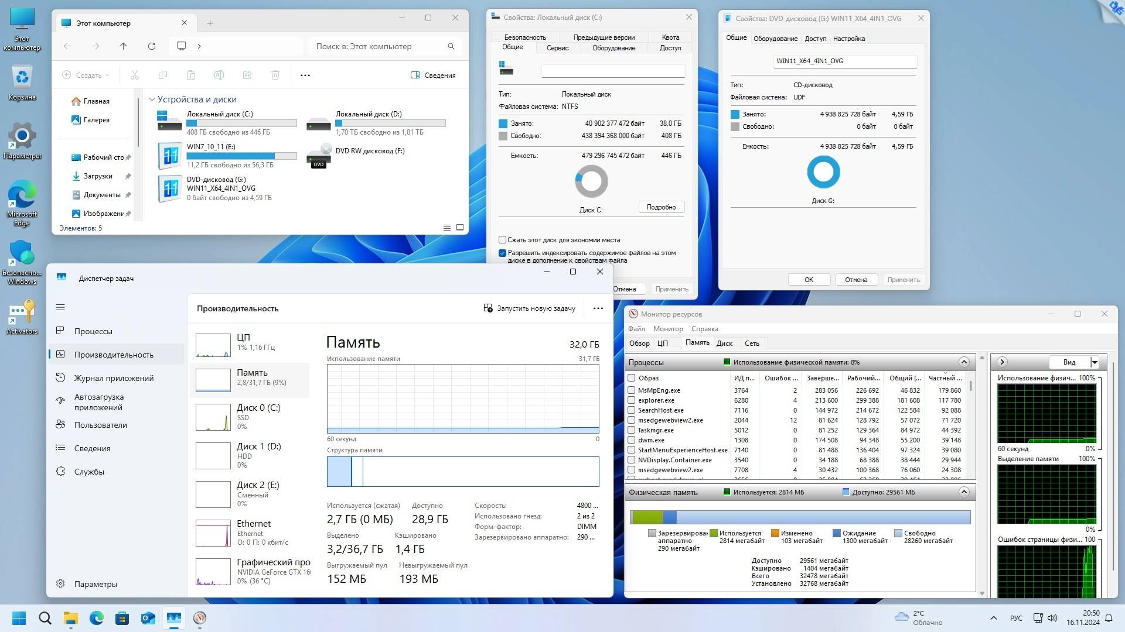Open the Вид dropdown in Resource Monitor

click(x=1095, y=362)
